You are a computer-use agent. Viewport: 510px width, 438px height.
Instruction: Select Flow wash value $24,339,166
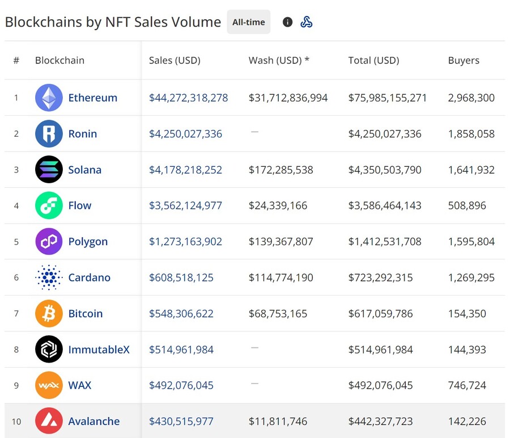(x=278, y=205)
